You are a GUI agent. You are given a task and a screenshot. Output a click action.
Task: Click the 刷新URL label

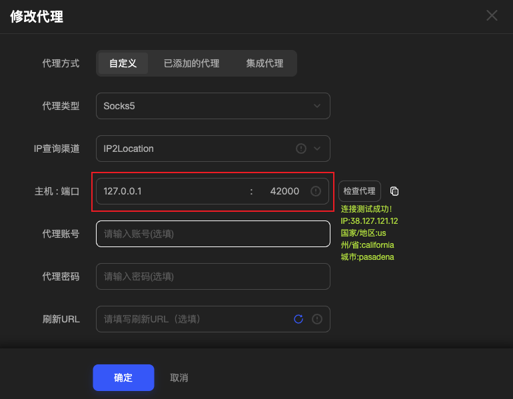(x=61, y=319)
